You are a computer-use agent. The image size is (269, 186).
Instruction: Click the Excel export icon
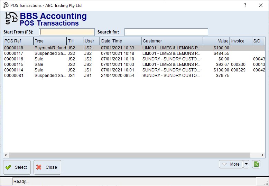pos(256,164)
